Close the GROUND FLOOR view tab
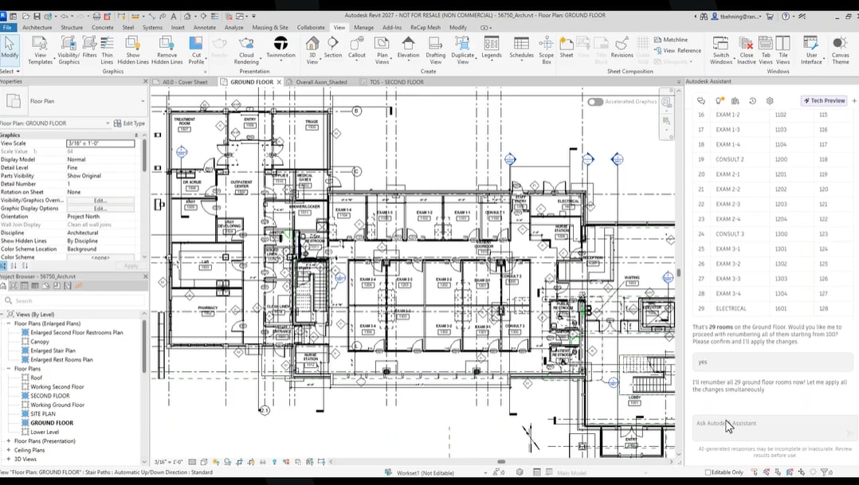The width and height of the screenshot is (859, 485). (279, 82)
